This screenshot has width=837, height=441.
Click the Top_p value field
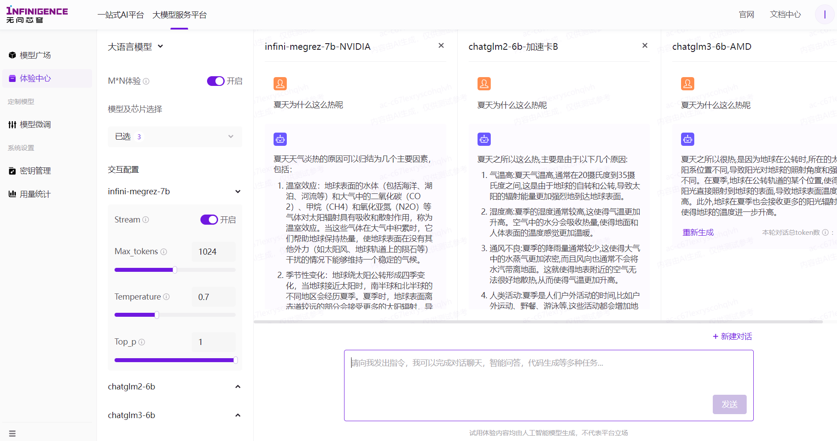[x=214, y=342]
